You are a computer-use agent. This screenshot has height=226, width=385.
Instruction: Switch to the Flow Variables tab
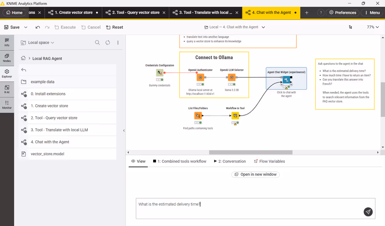269,161
